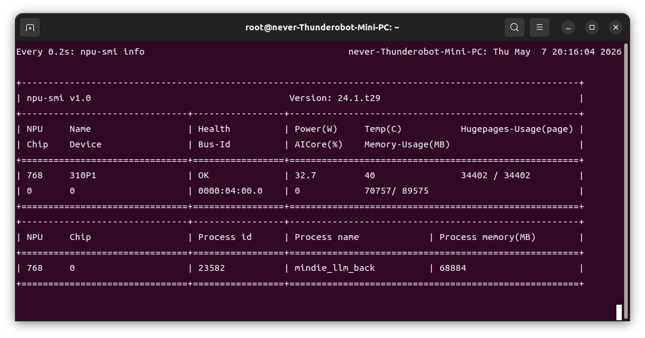Viewport: 645px width, 338px height.
Task: Click the process memory value 68884
Action: [x=453, y=268]
